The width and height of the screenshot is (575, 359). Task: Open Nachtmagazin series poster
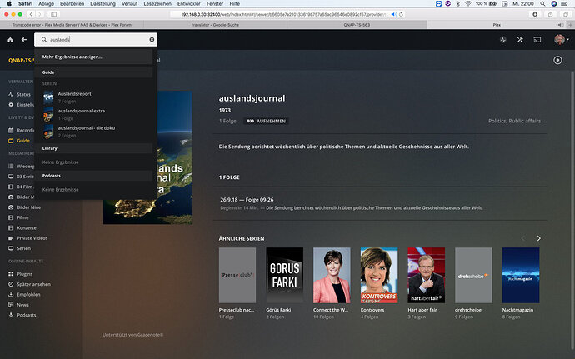pyautogui.click(x=521, y=275)
